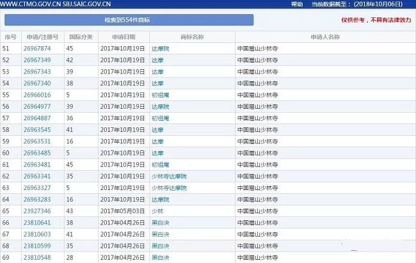Viewport: 416px width, 263px height.
Task: Click application number 26963545
Action: coord(37,129)
